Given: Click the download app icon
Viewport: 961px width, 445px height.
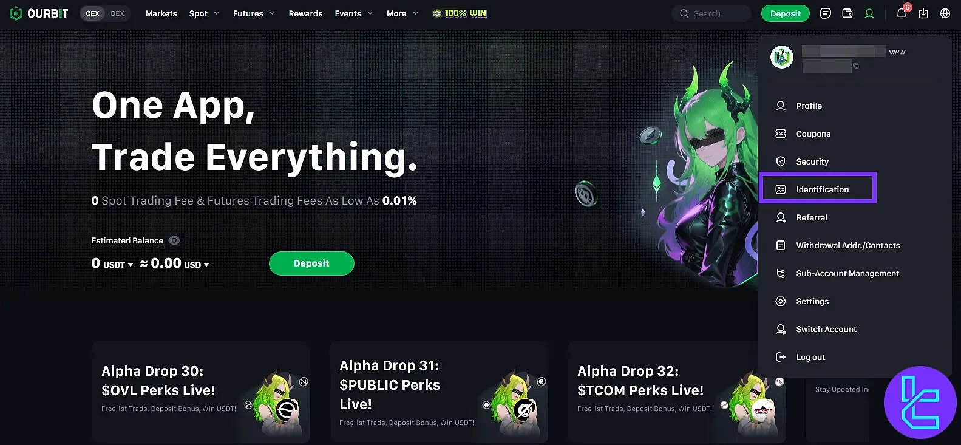Looking at the screenshot, I should coord(923,13).
